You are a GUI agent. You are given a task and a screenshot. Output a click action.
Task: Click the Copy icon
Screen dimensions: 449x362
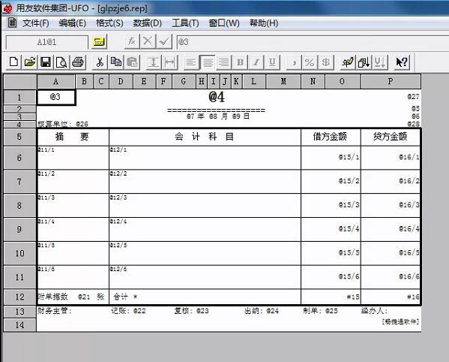point(116,62)
